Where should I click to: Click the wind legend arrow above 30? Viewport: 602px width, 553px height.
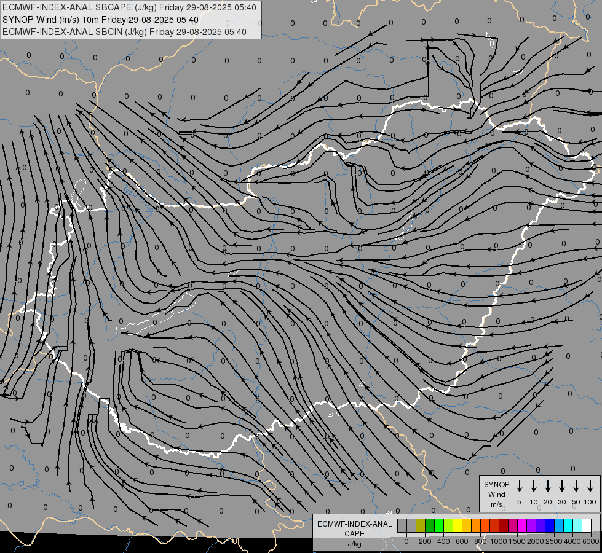coord(561,486)
